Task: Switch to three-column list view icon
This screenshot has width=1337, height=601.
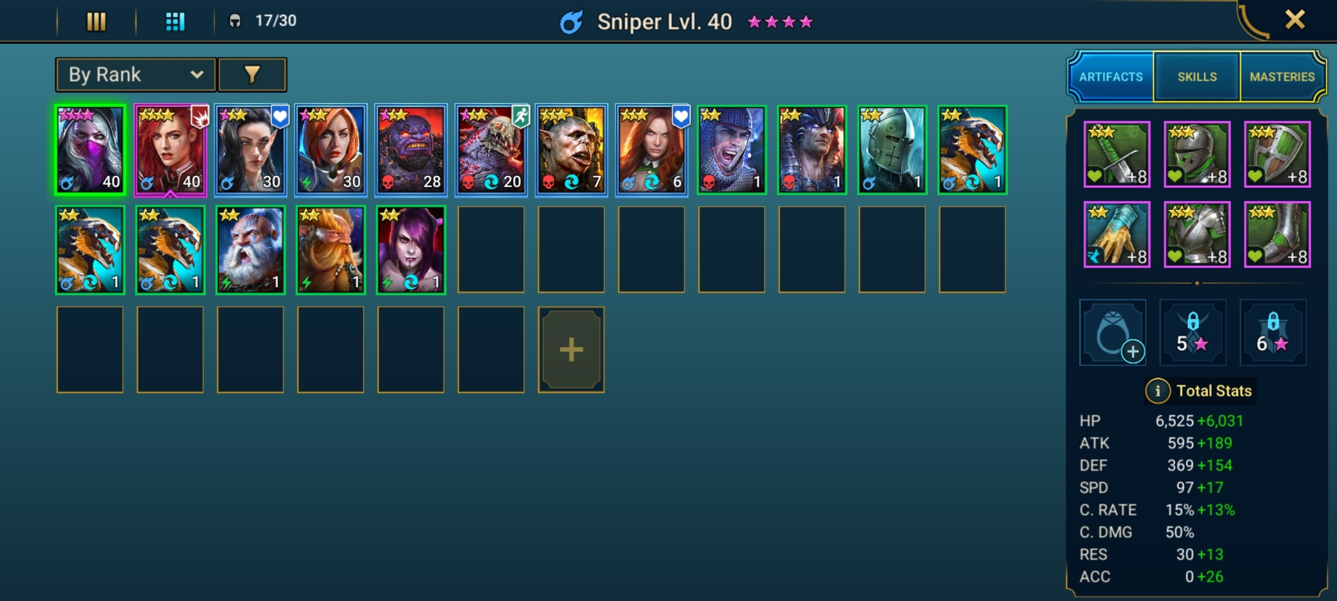Action: click(96, 22)
